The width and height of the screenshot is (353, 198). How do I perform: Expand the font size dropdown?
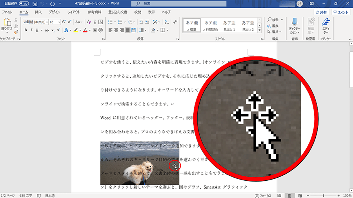[x=59, y=22]
